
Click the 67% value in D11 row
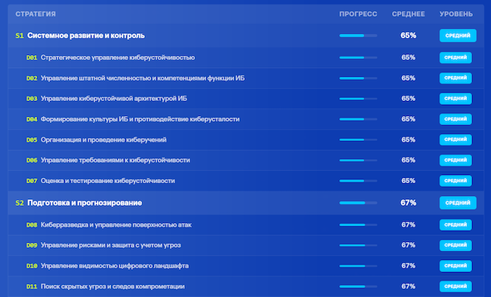[x=409, y=286]
